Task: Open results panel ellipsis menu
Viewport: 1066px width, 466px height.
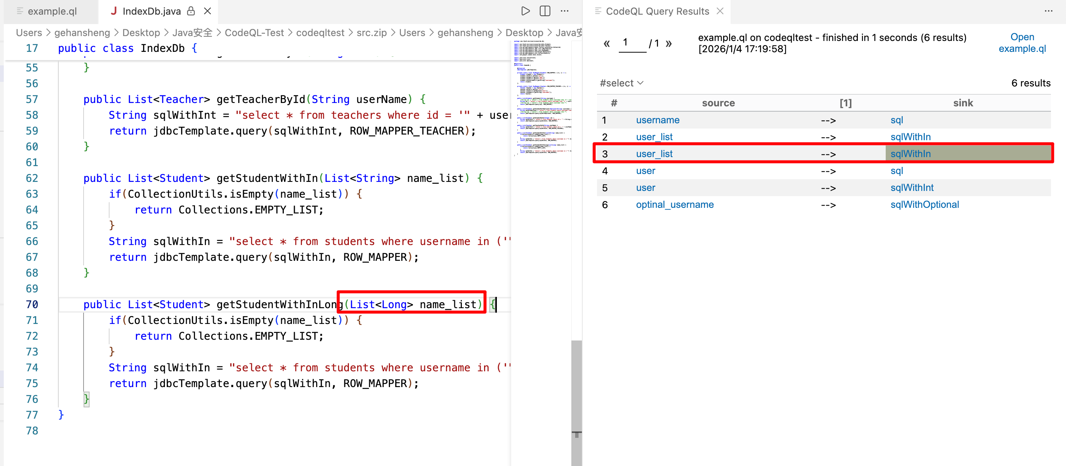Action: pyautogui.click(x=1048, y=11)
